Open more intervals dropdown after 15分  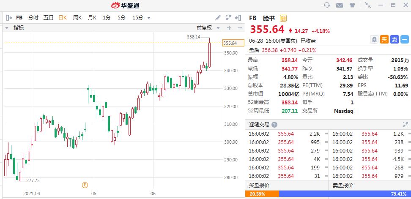pos(149,18)
